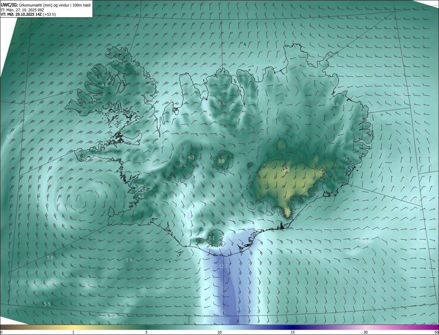Click the 4.8 value over the Westfjords
Viewport: 439px width, 335px height.
tap(105, 85)
